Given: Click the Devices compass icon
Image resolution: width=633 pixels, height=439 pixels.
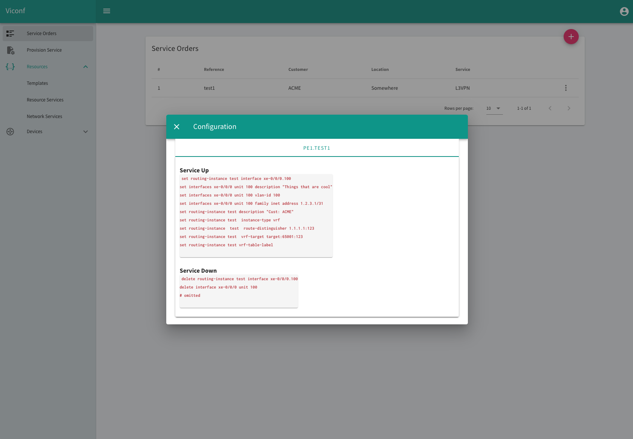Looking at the screenshot, I should (x=10, y=132).
